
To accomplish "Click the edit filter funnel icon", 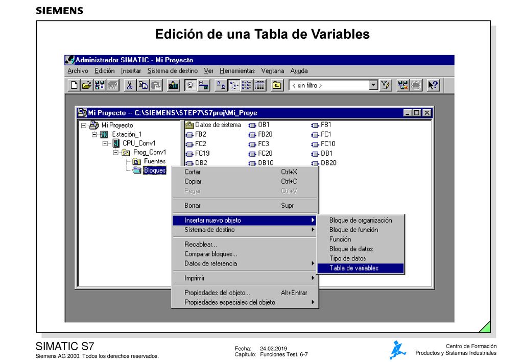I will point(386,85).
